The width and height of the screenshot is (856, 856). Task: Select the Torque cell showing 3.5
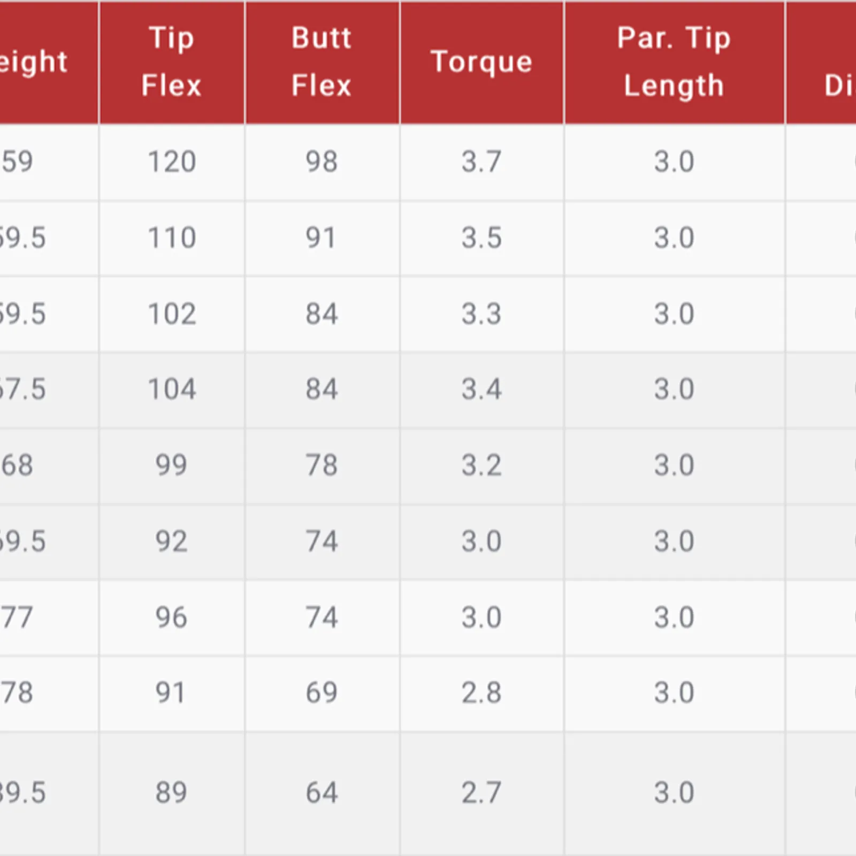pyautogui.click(x=481, y=238)
